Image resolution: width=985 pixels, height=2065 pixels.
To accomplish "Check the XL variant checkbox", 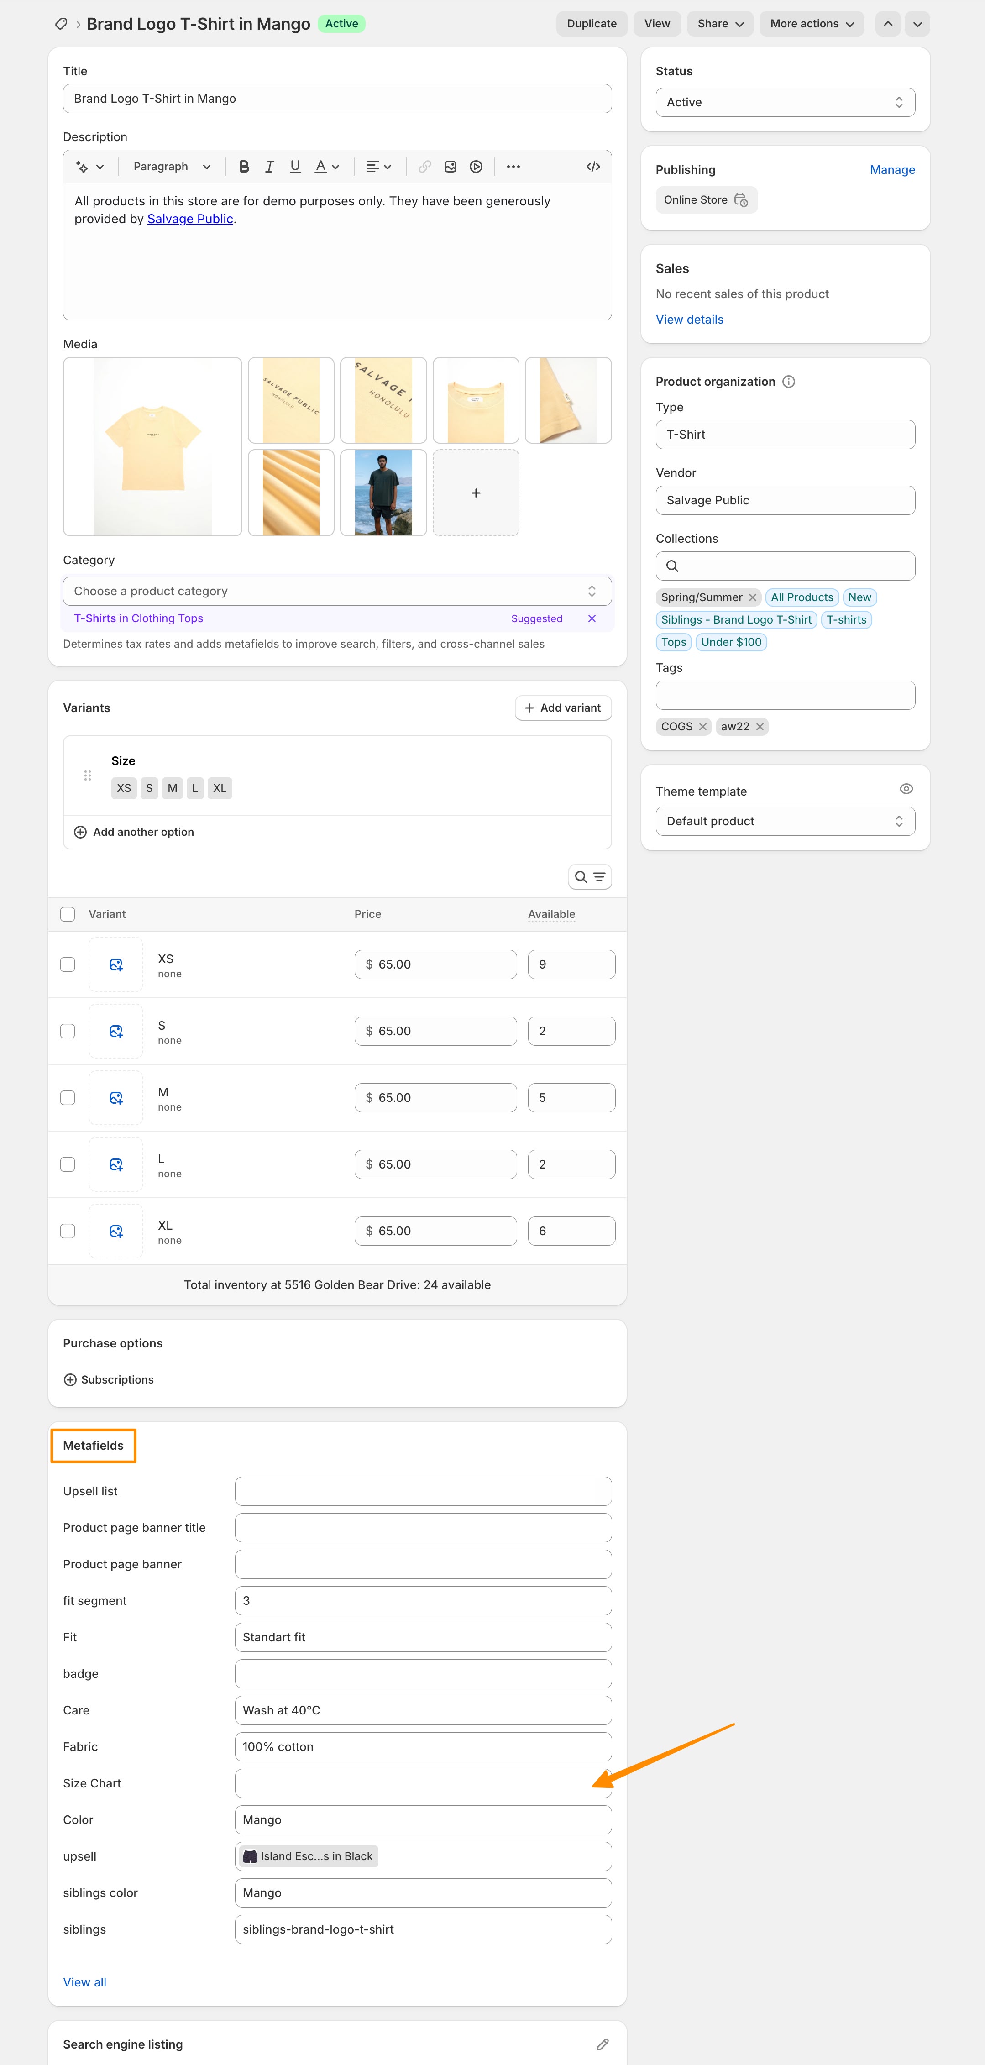I will [x=68, y=1231].
